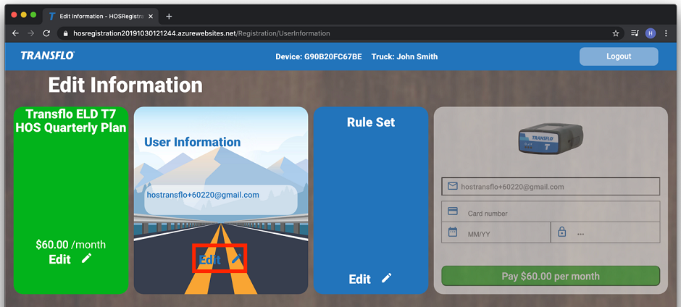
Task: Reload the page using the refresh icon
Action: pos(47,33)
